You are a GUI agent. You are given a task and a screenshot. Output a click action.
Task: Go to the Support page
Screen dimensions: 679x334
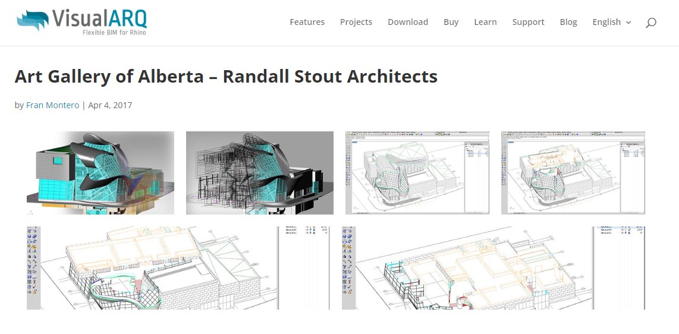529,22
